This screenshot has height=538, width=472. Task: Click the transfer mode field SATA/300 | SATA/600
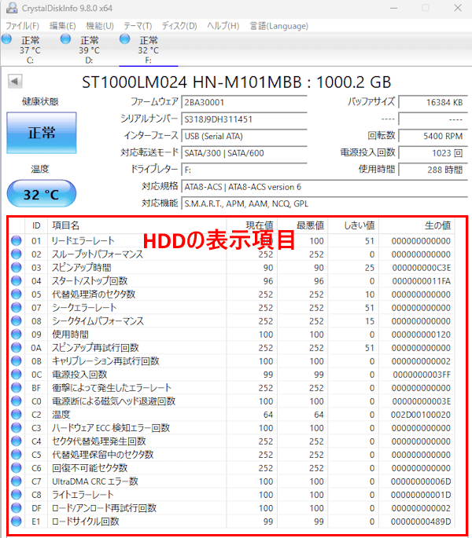pos(244,152)
